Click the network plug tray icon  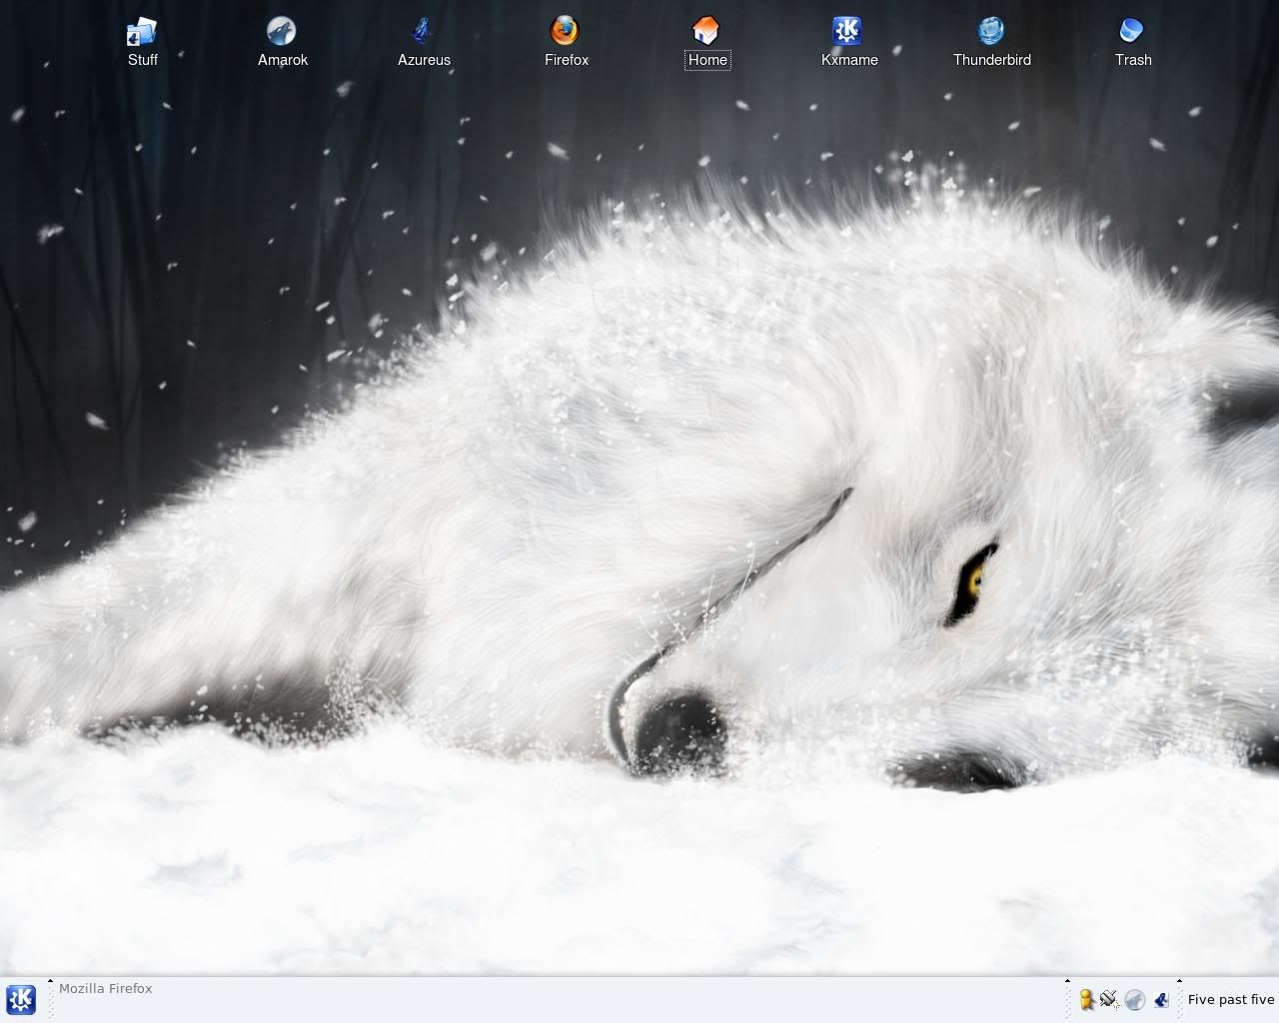coord(1109,999)
